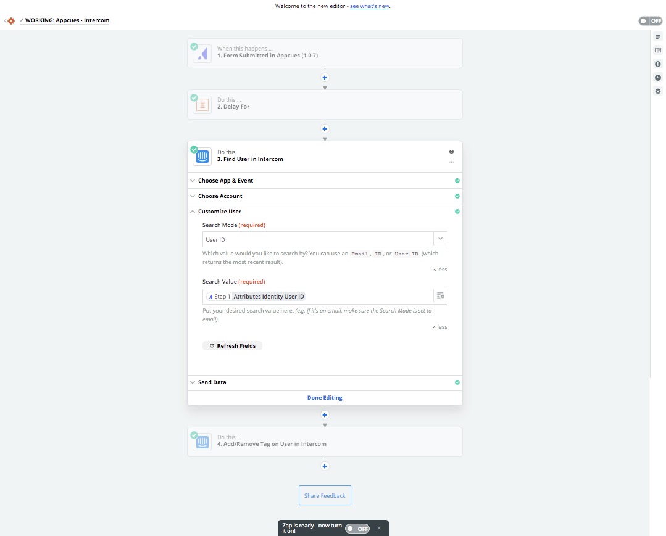
Task: Open the second right sidebar panel icon
Action: 658,51
